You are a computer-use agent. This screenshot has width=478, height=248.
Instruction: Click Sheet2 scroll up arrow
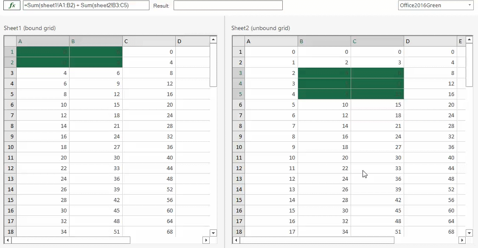click(470, 39)
